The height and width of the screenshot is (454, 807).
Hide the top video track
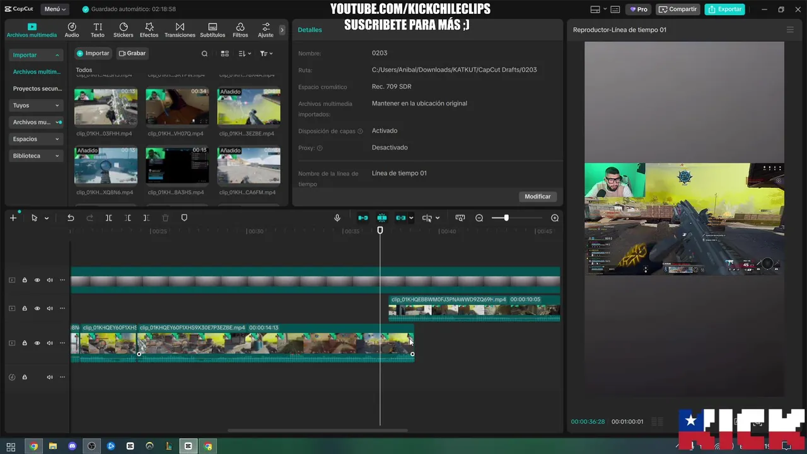37,280
